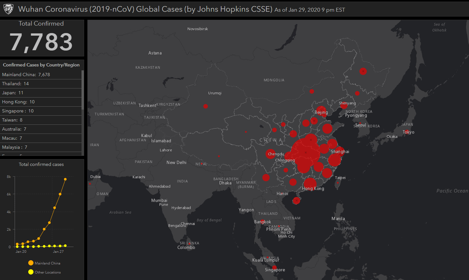The height and width of the screenshot is (280, 469).
Task: Click the Mumbai map label
Action: pos(159,200)
